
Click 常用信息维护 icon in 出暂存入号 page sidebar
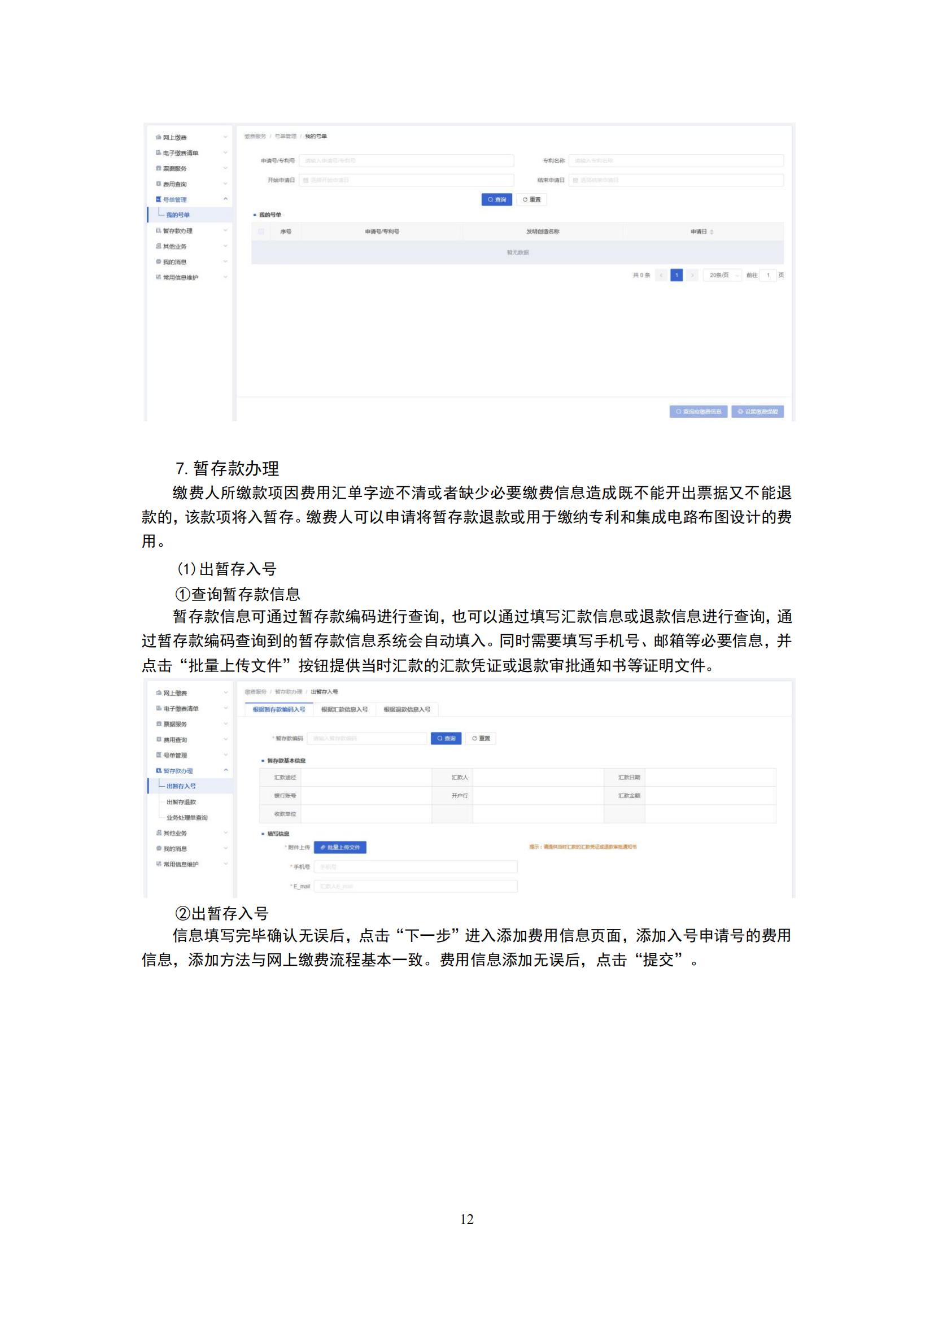[x=159, y=864]
